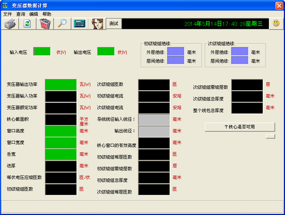Click the 次级绕组 外层绝缘 field
285x215 pixels.
click(240, 52)
